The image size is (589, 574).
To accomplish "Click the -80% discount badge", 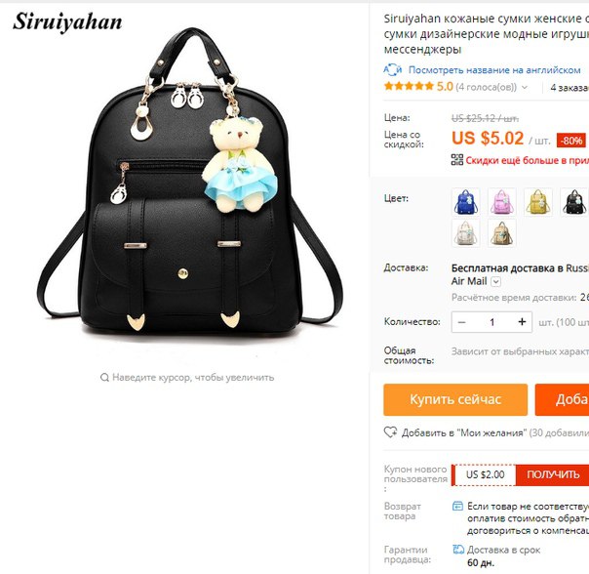I will [x=571, y=141].
